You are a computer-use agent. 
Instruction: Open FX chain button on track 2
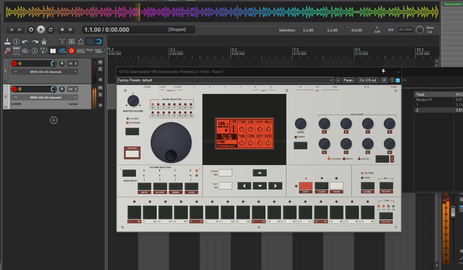[71, 89]
